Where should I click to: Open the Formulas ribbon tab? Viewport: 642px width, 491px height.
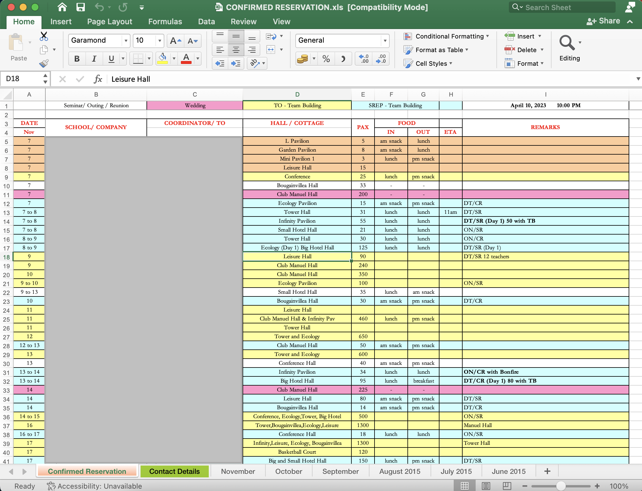click(x=165, y=22)
